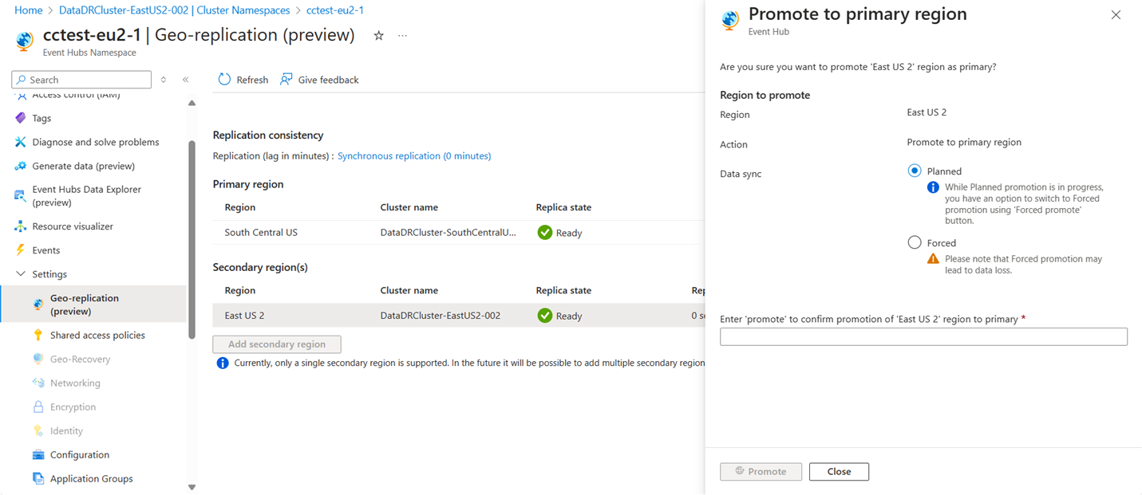Close the Promote to primary region panel

(1116, 14)
